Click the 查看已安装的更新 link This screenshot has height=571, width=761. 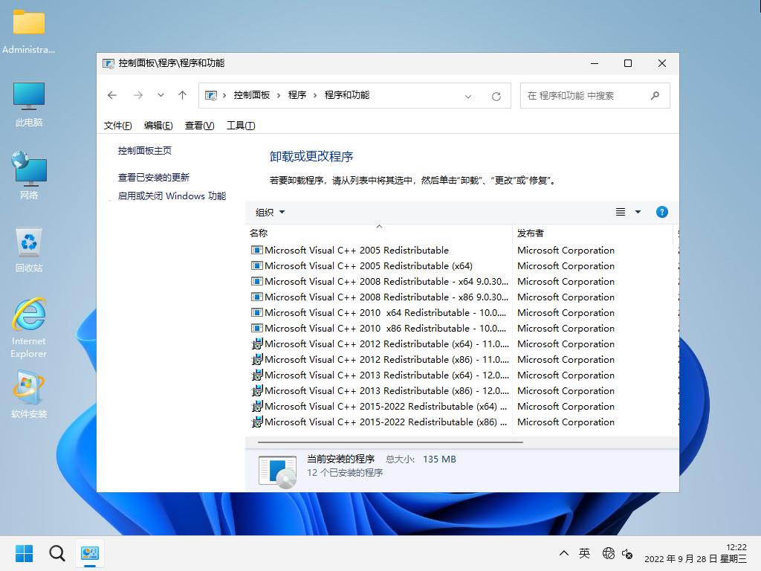154,177
